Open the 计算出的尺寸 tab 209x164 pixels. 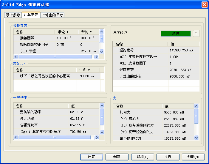pyautogui.click(x=52, y=15)
